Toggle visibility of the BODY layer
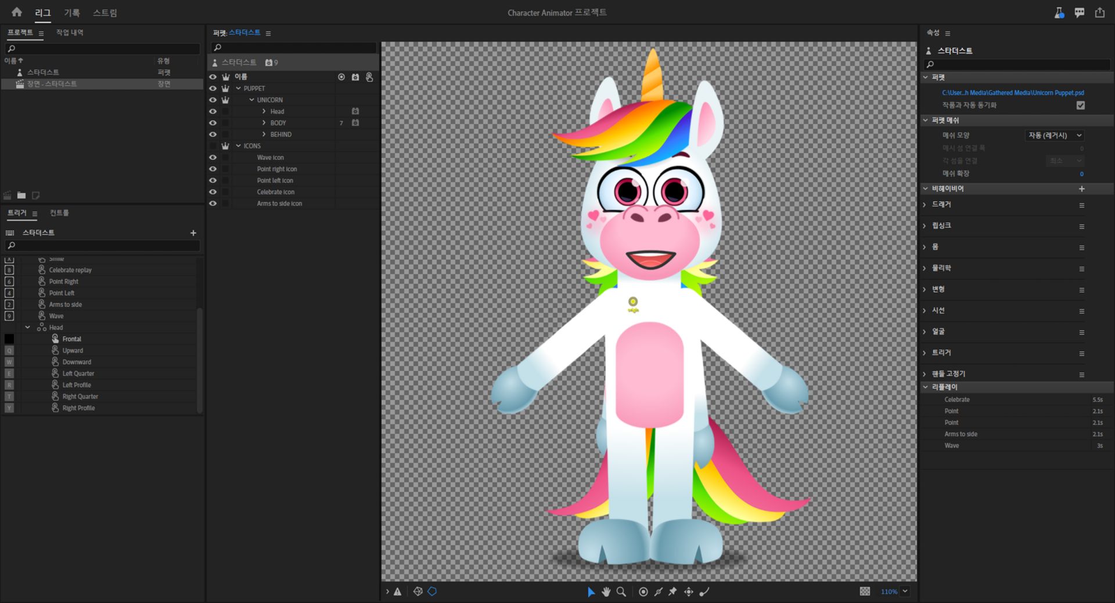The height and width of the screenshot is (603, 1115). (213, 123)
